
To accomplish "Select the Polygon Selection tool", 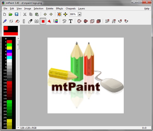I will [49, 21].
